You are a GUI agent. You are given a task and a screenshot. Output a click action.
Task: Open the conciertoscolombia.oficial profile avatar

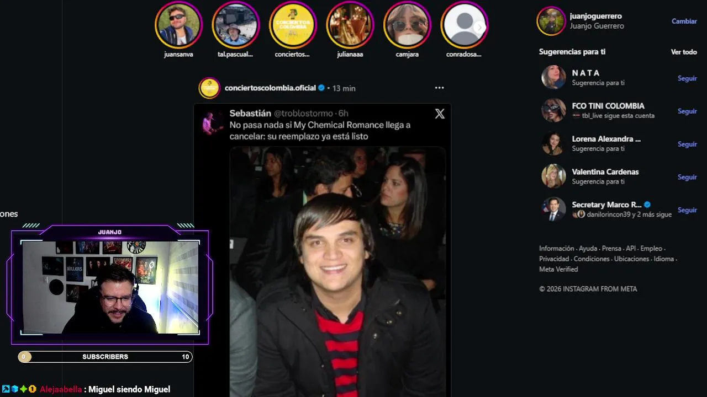point(209,88)
